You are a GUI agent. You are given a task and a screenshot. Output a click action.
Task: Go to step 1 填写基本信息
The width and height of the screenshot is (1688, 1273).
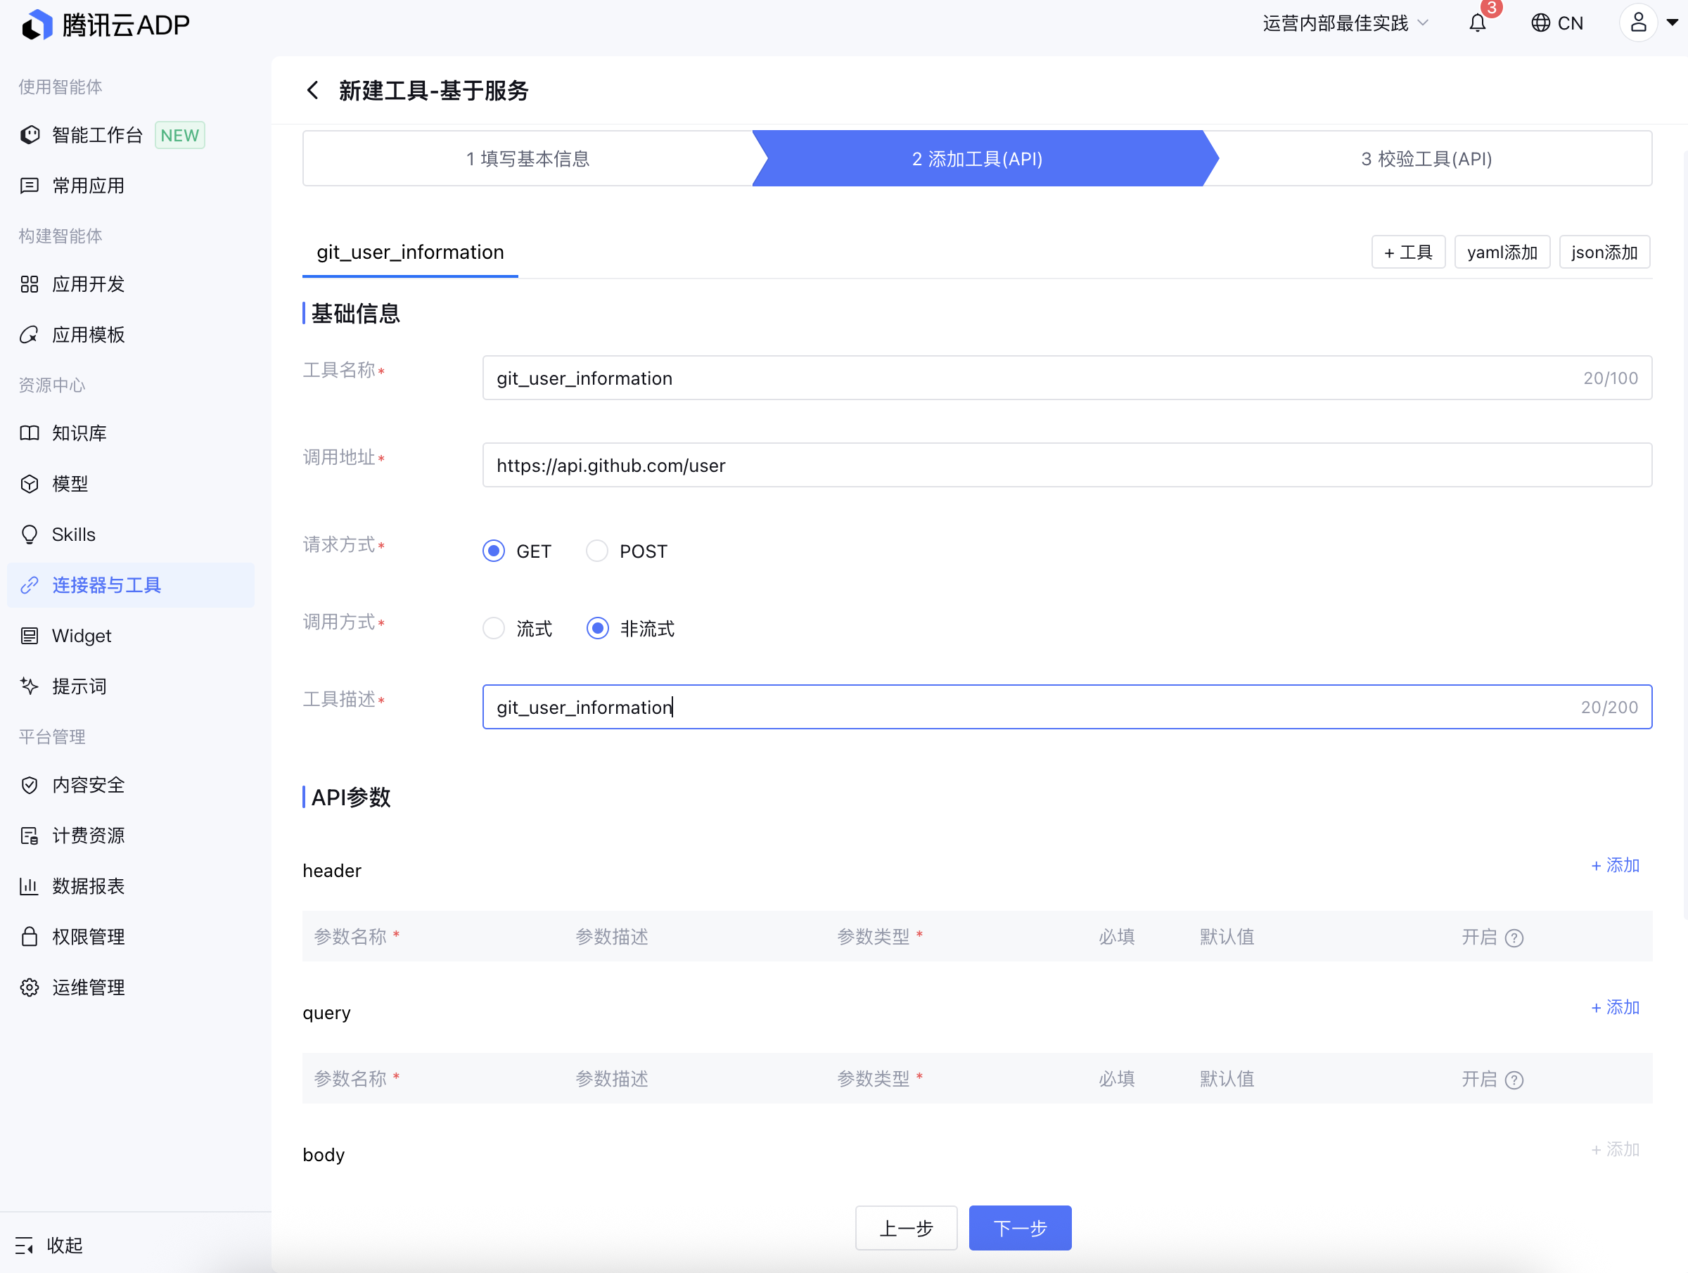pyautogui.click(x=528, y=159)
